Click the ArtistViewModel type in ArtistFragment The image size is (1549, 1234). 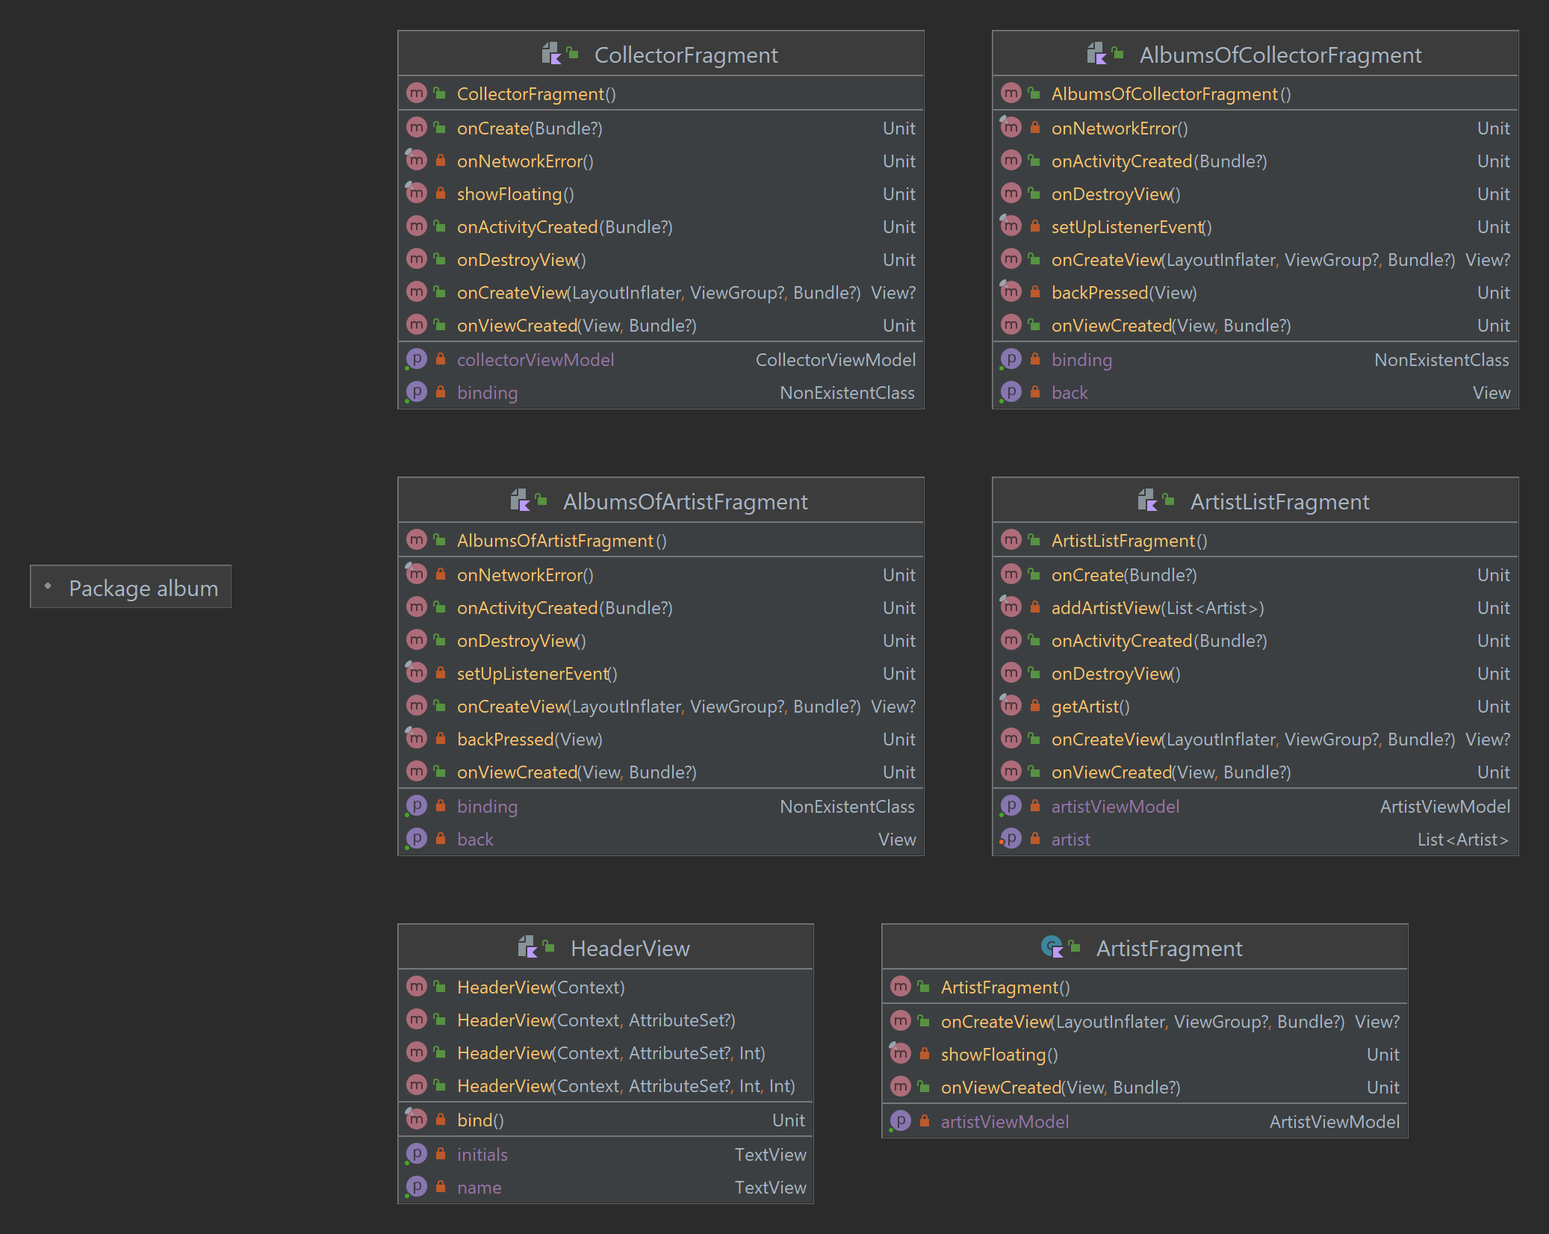click(1335, 1121)
